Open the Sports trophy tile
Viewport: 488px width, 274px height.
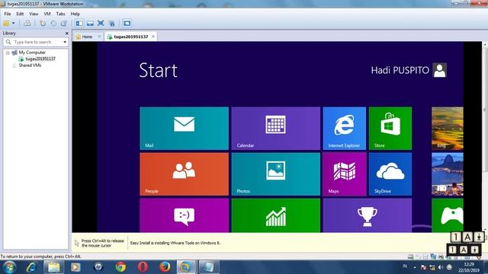pyautogui.click(x=368, y=215)
